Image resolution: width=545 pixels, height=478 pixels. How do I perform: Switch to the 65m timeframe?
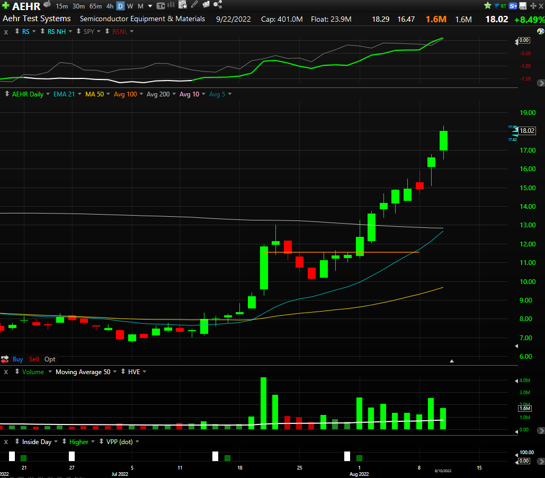(x=95, y=6)
